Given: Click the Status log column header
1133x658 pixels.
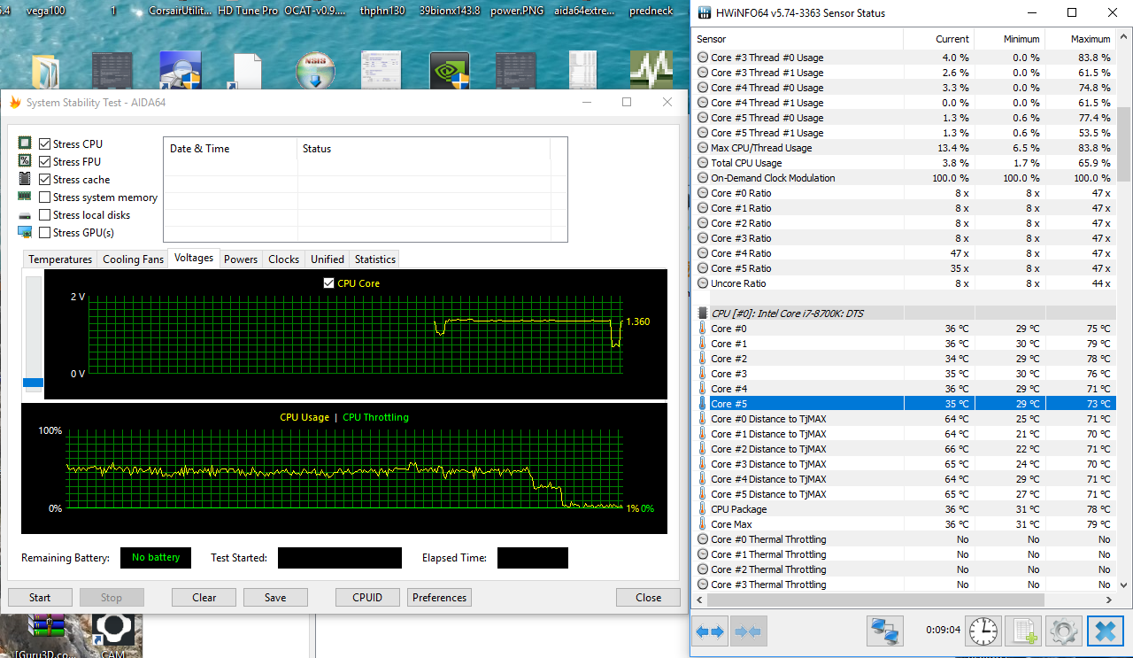Looking at the screenshot, I should pos(423,149).
